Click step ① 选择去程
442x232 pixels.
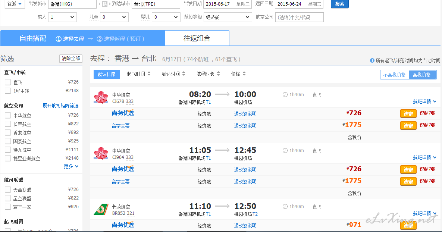70,39
